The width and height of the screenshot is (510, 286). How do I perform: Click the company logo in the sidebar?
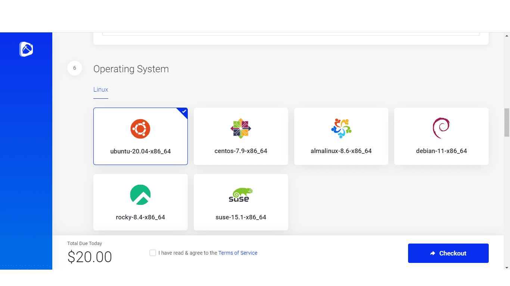[x=26, y=49]
